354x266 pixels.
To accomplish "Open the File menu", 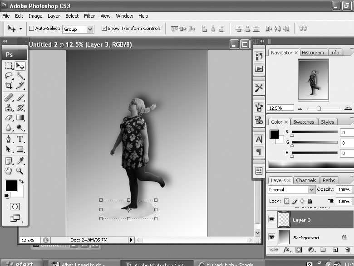I will (6, 16).
